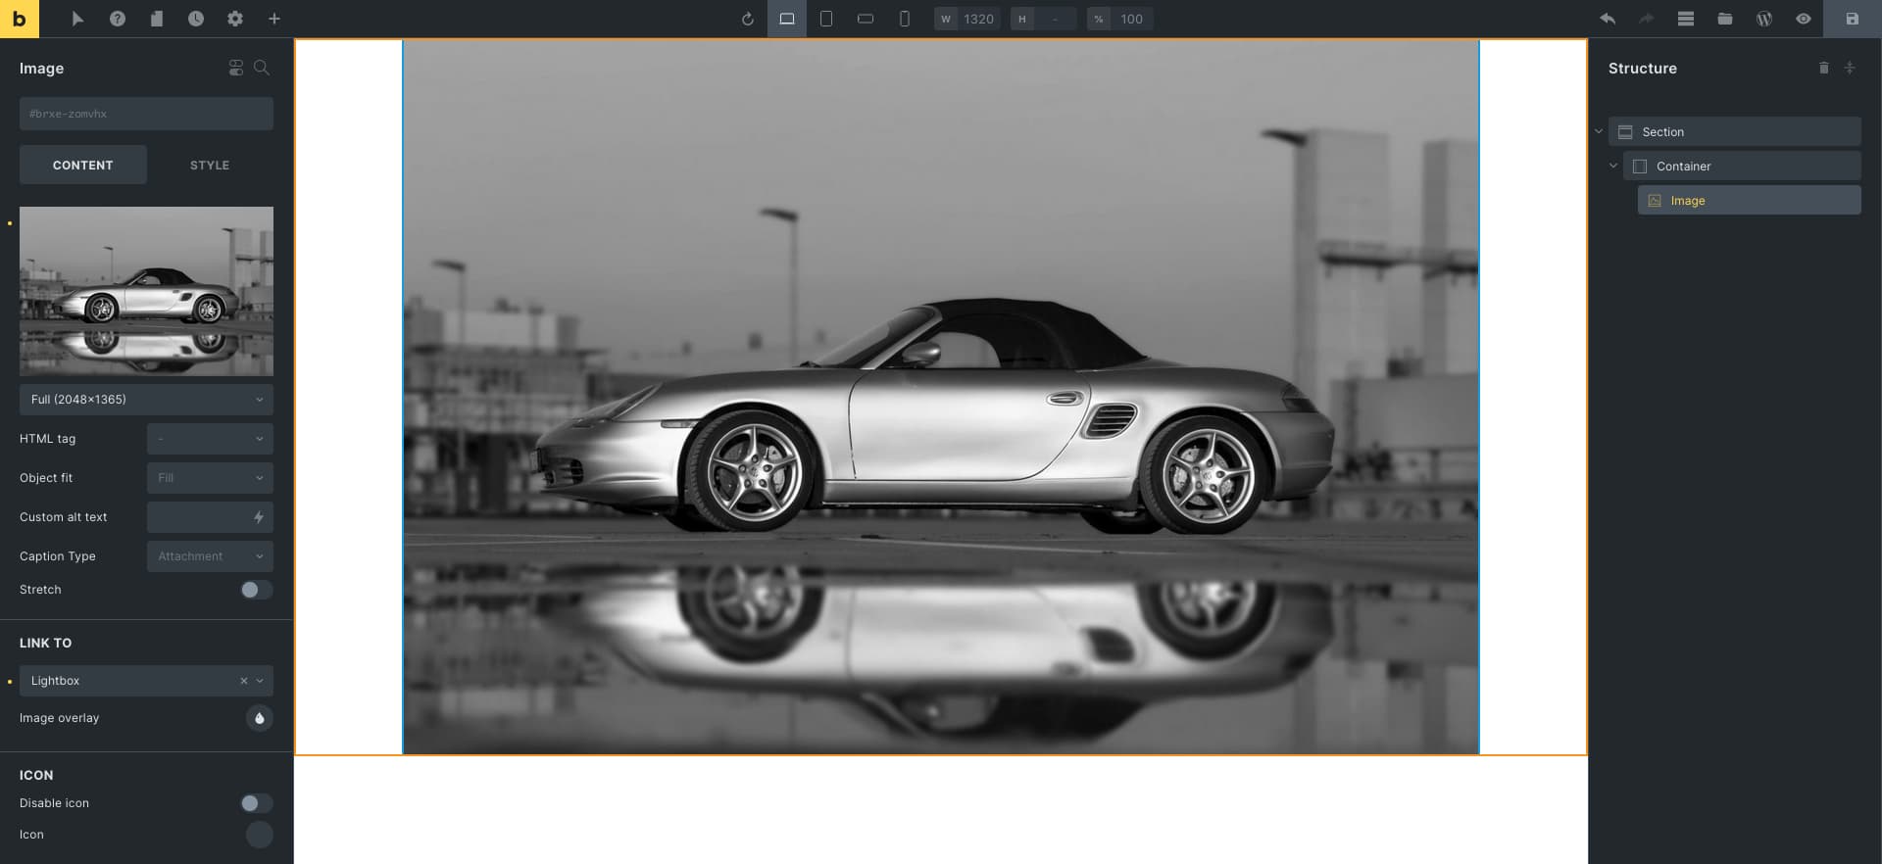Click the dynamic data bolt icon
This screenshot has width=1882, height=864.
point(259,517)
